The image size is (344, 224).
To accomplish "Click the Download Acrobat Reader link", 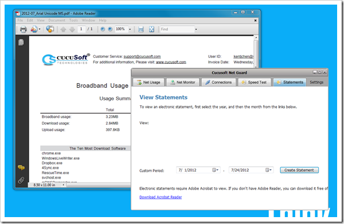I will (x=161, y=197).
